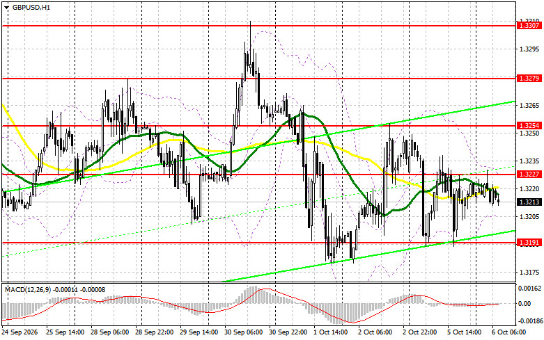Viewport: 544px width, 340px height.
Task: Click the GBPUSD,H1 chart title
Action: 31,7
